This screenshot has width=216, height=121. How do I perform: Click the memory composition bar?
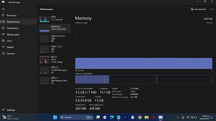144,79
